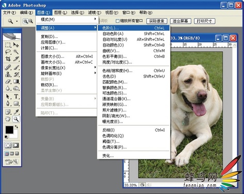244x194 pixels.
Task: Open the 帮助 menu
Action: tap(146, 12)
